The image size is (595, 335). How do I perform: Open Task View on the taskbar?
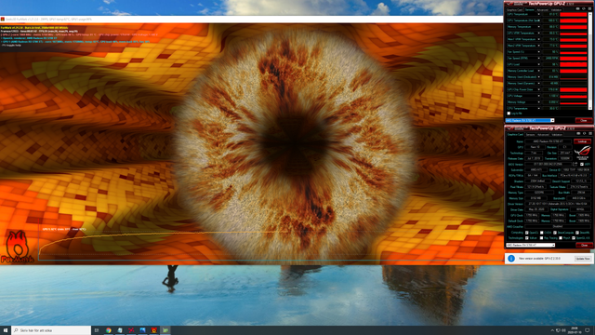[97, 330]
